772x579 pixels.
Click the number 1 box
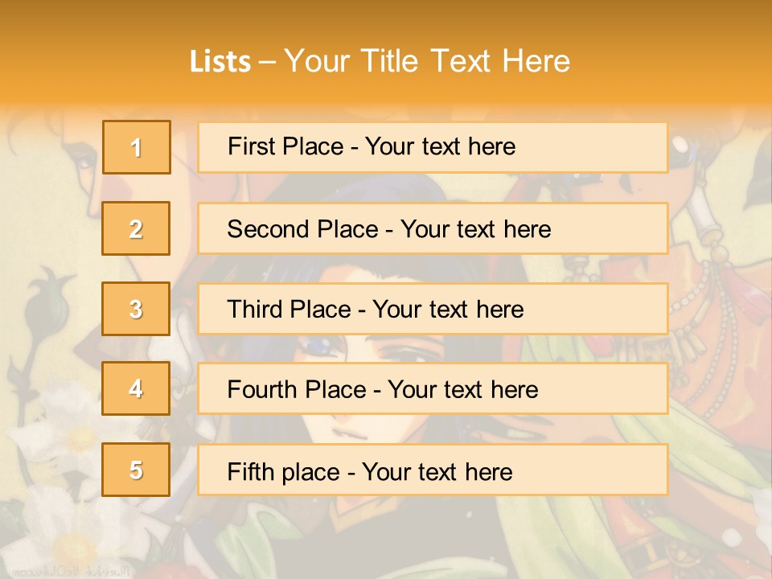[x=137, y=147]
